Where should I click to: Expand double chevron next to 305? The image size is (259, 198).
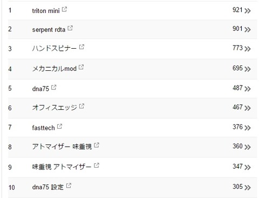pyautogui.click(x=248, y=188)
